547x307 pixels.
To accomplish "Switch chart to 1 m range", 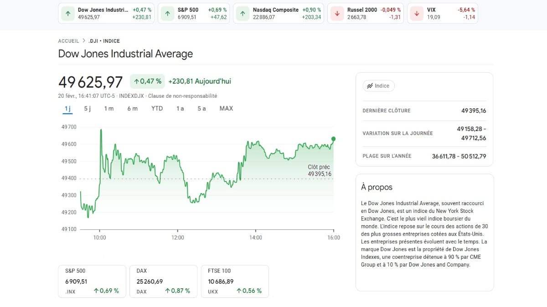I will (x=109, y=108).
